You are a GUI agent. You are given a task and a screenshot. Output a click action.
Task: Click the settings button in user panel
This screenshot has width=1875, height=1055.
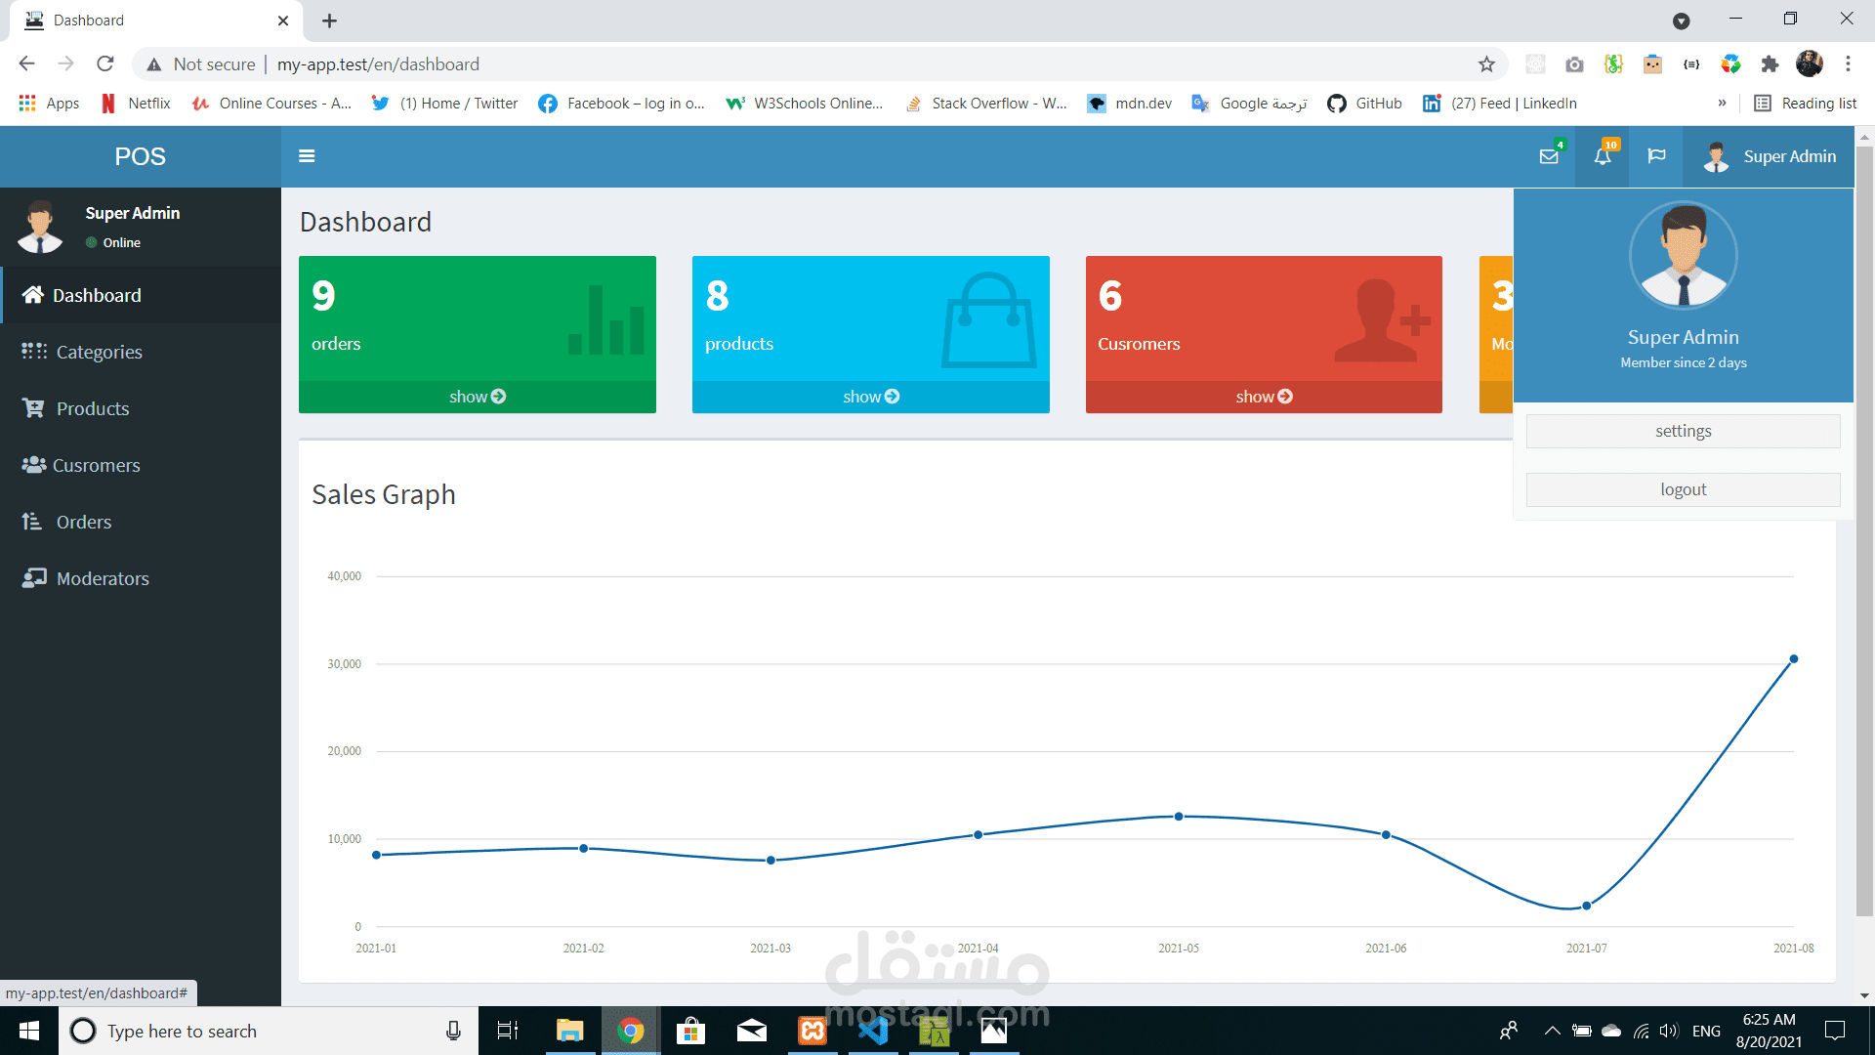point(1683,431)
